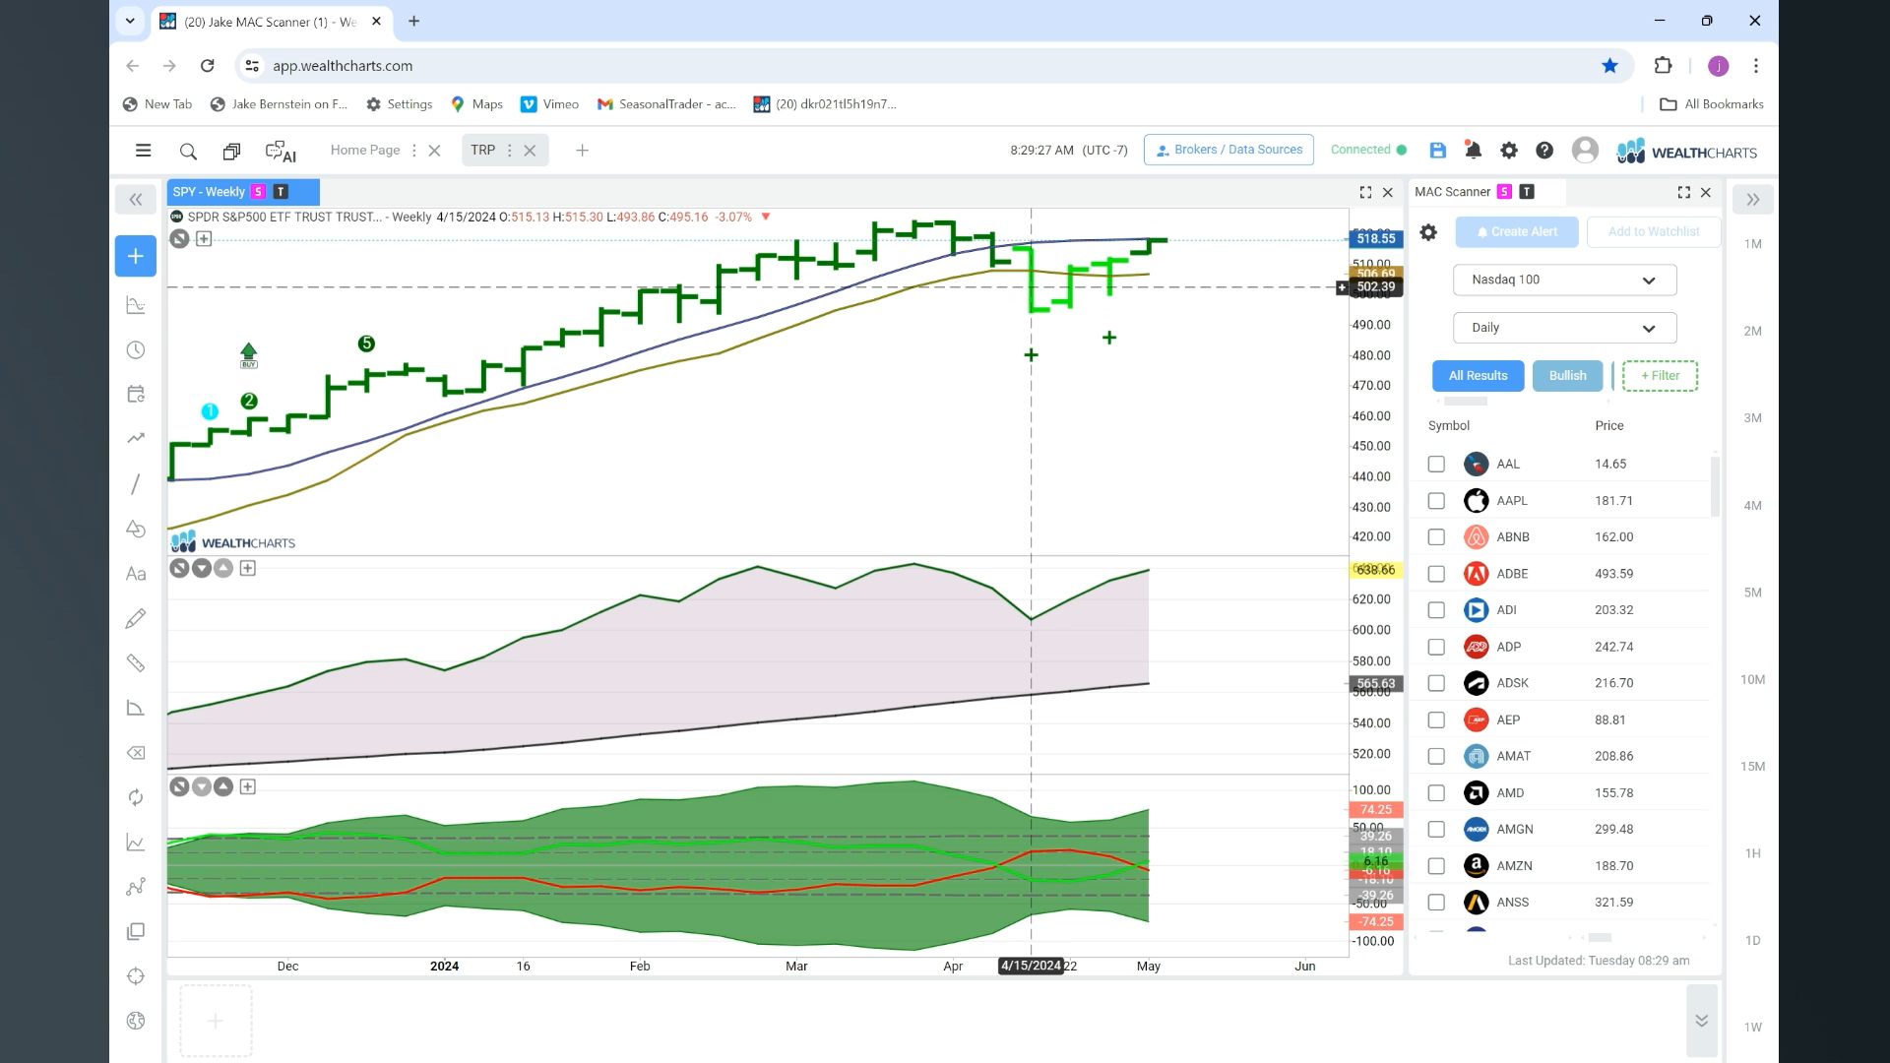Viewport: 1890px width, 1063px height.
Task: Collapse the left sidebar with double chevron
Action: [x=136, y=200]
